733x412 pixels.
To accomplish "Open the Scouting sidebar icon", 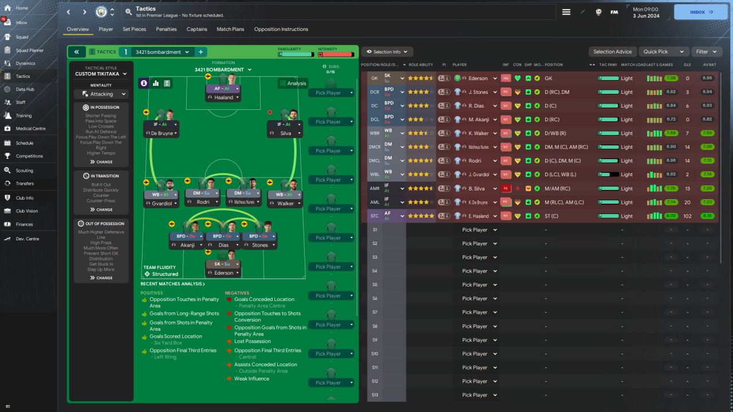I will tap(8, 171).
